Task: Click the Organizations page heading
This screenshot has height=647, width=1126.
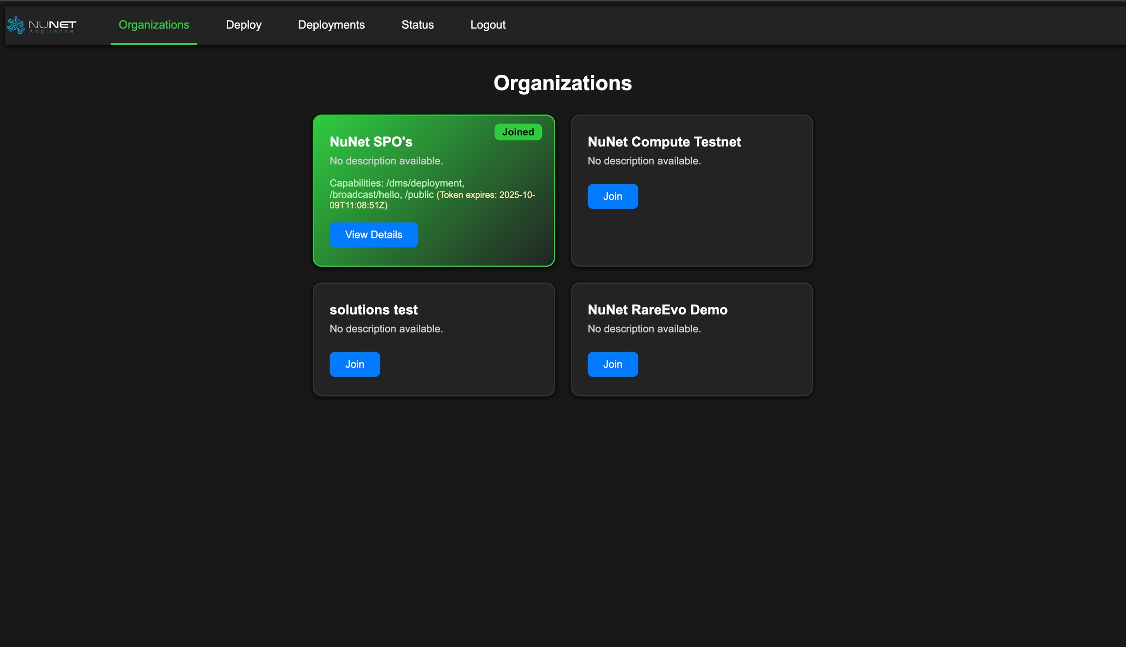Action: pyautogui.click(x=563, y=83)
